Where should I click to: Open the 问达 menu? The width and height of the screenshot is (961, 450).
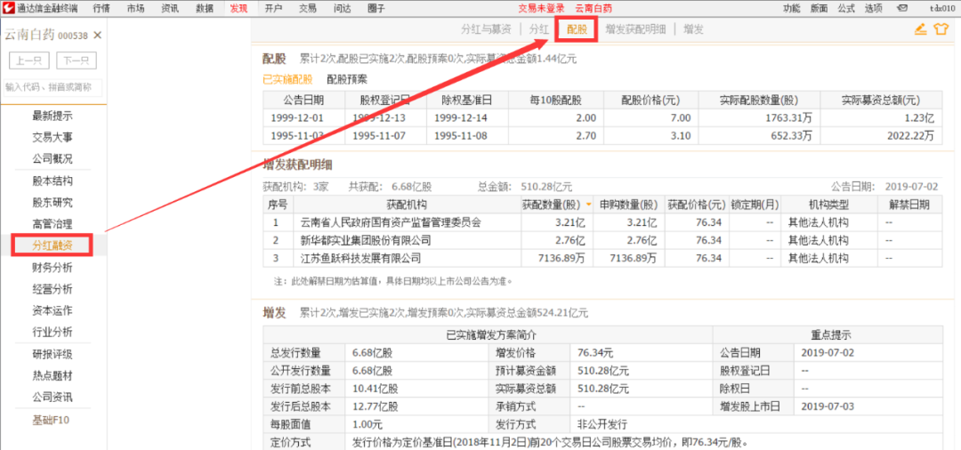click(x=342, y=8)
